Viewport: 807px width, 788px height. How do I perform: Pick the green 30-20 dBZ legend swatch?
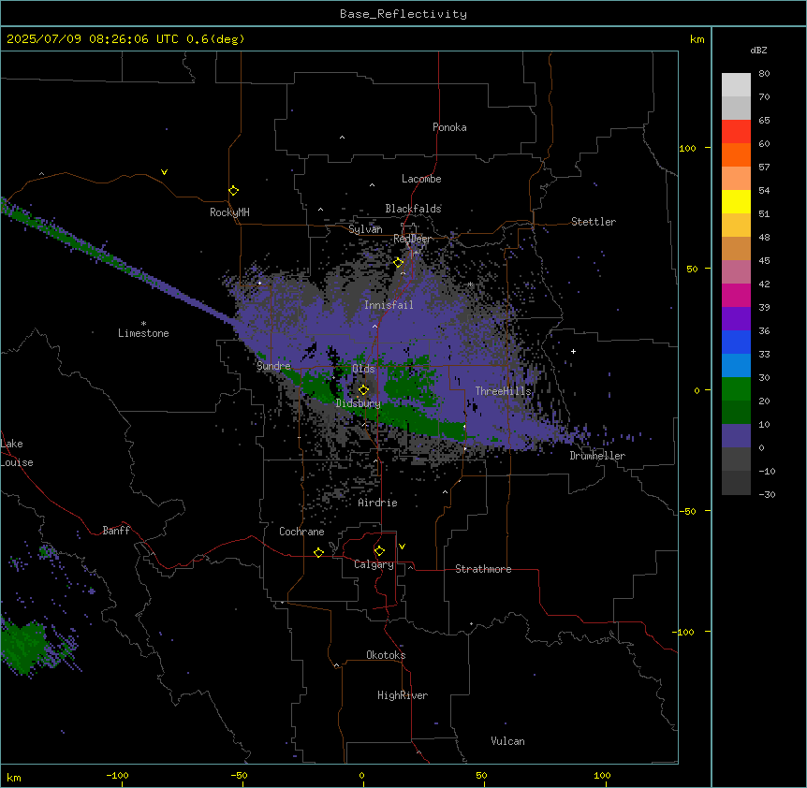click(736, 389)
